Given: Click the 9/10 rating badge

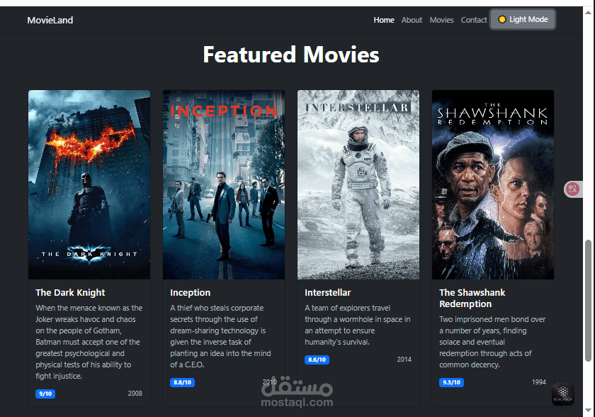Looking at the screenshot, I should pos(45,394).
